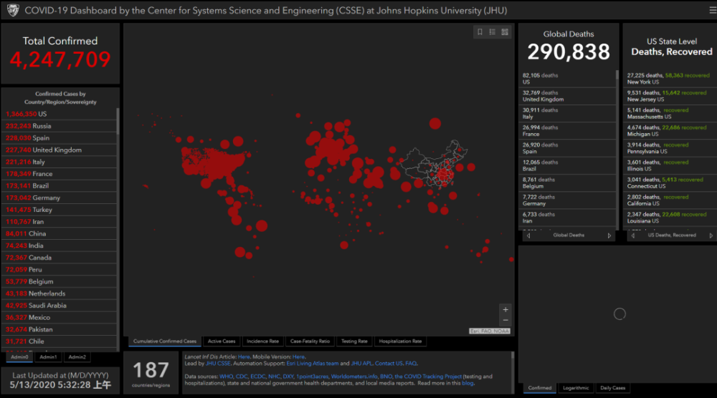Screen dimensions: 717x398
Task: Open the Contact US link
Action: point(389,364)
